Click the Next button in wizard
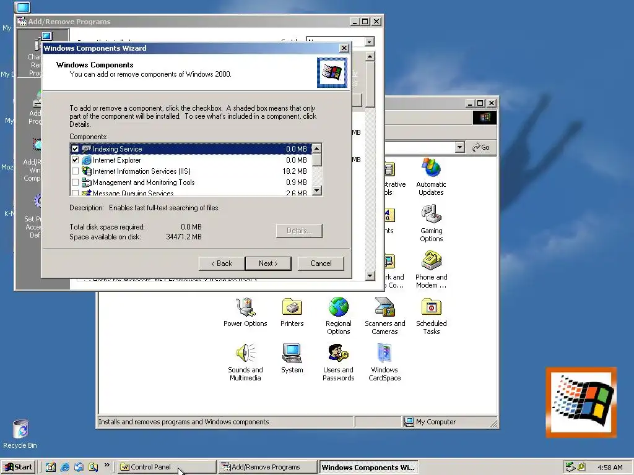Viewport: 634px width, 475px height. [x=268, y=263]
